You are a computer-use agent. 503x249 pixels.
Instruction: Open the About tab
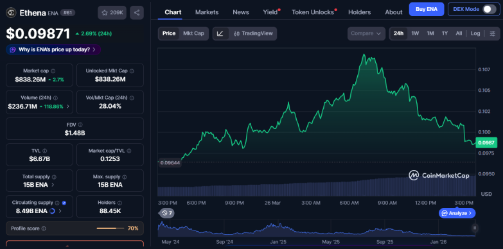[x=394, y=12]
